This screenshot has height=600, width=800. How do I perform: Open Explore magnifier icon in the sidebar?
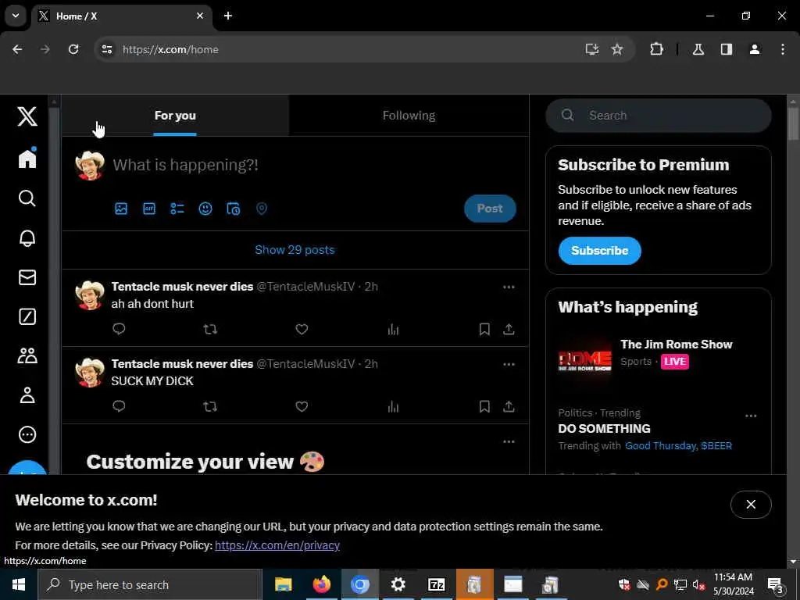[x=27, y=198]
